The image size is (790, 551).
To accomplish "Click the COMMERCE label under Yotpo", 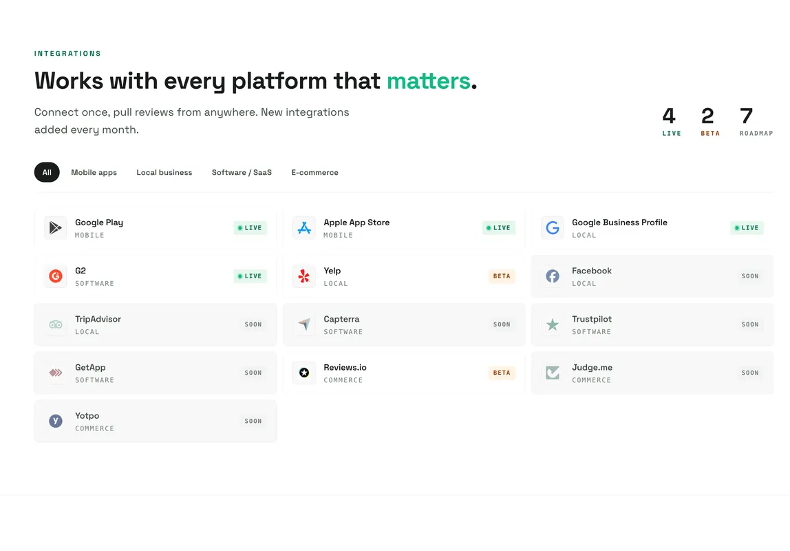I will coord(95,428).
